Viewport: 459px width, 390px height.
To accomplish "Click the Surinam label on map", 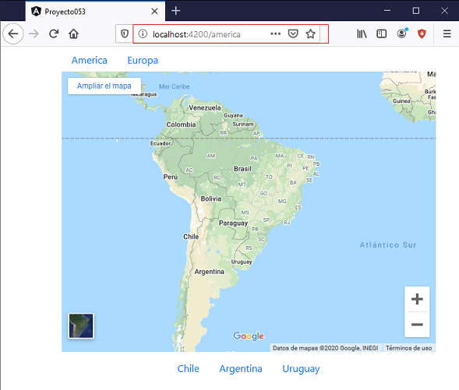I will coord(243,125).
